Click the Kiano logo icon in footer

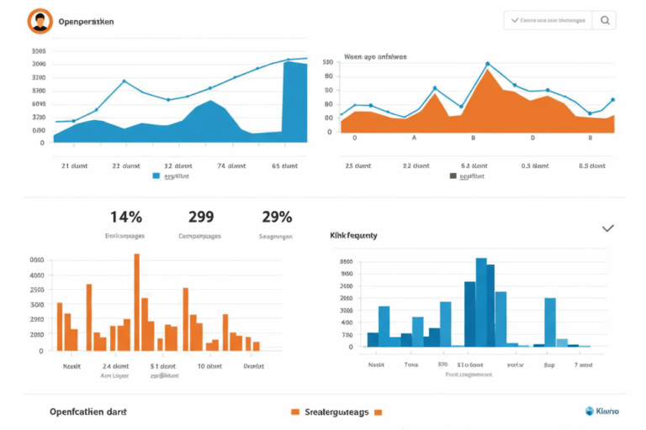590,411
